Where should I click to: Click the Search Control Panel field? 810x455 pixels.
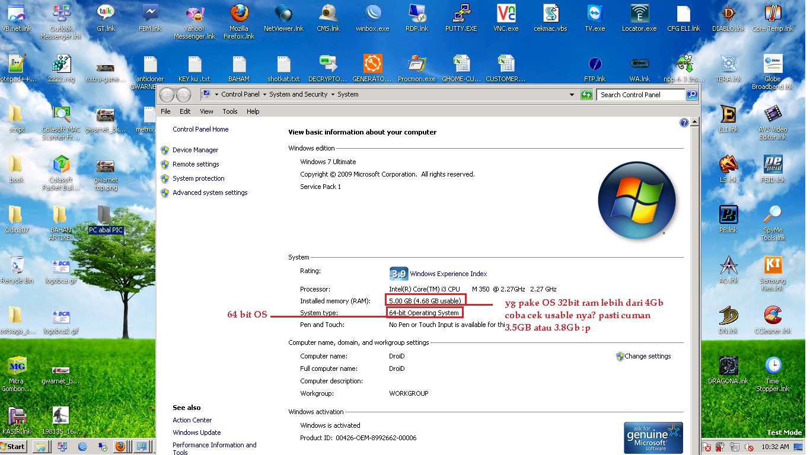tap(641, 95)
